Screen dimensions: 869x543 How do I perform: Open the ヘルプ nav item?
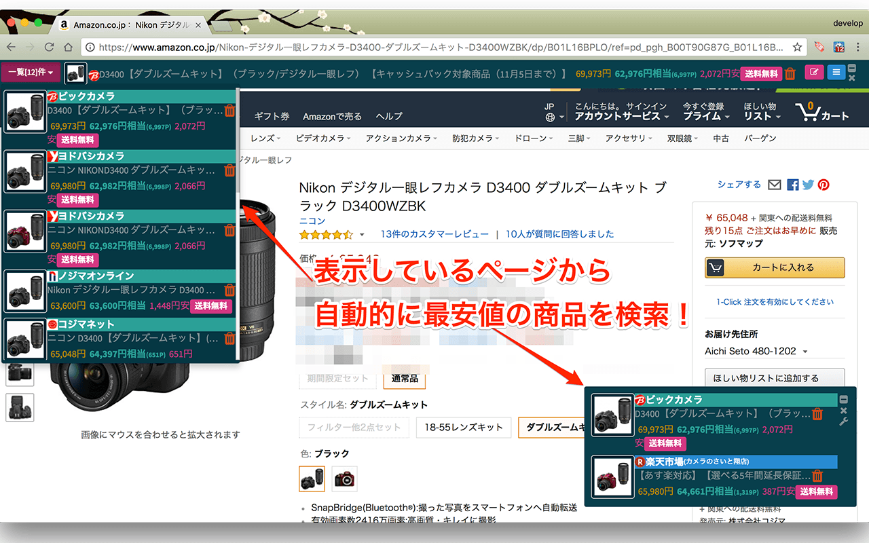coord(389,116)
